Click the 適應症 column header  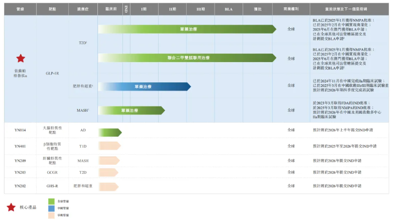point(83,9)
